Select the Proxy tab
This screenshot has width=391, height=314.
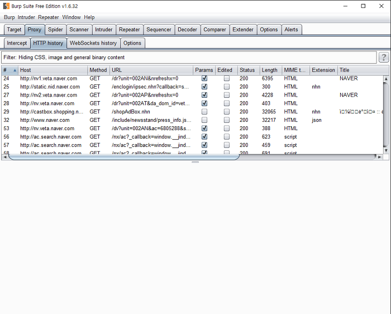click(x=35, y=30)
